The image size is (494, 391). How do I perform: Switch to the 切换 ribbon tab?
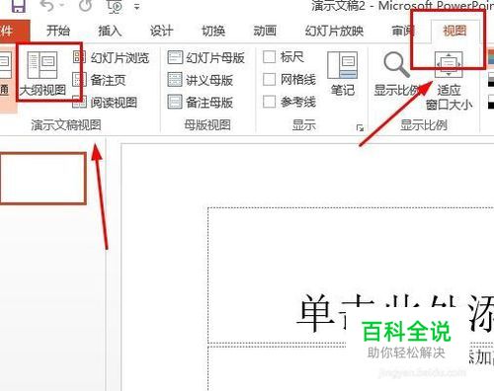coord(213,31)
